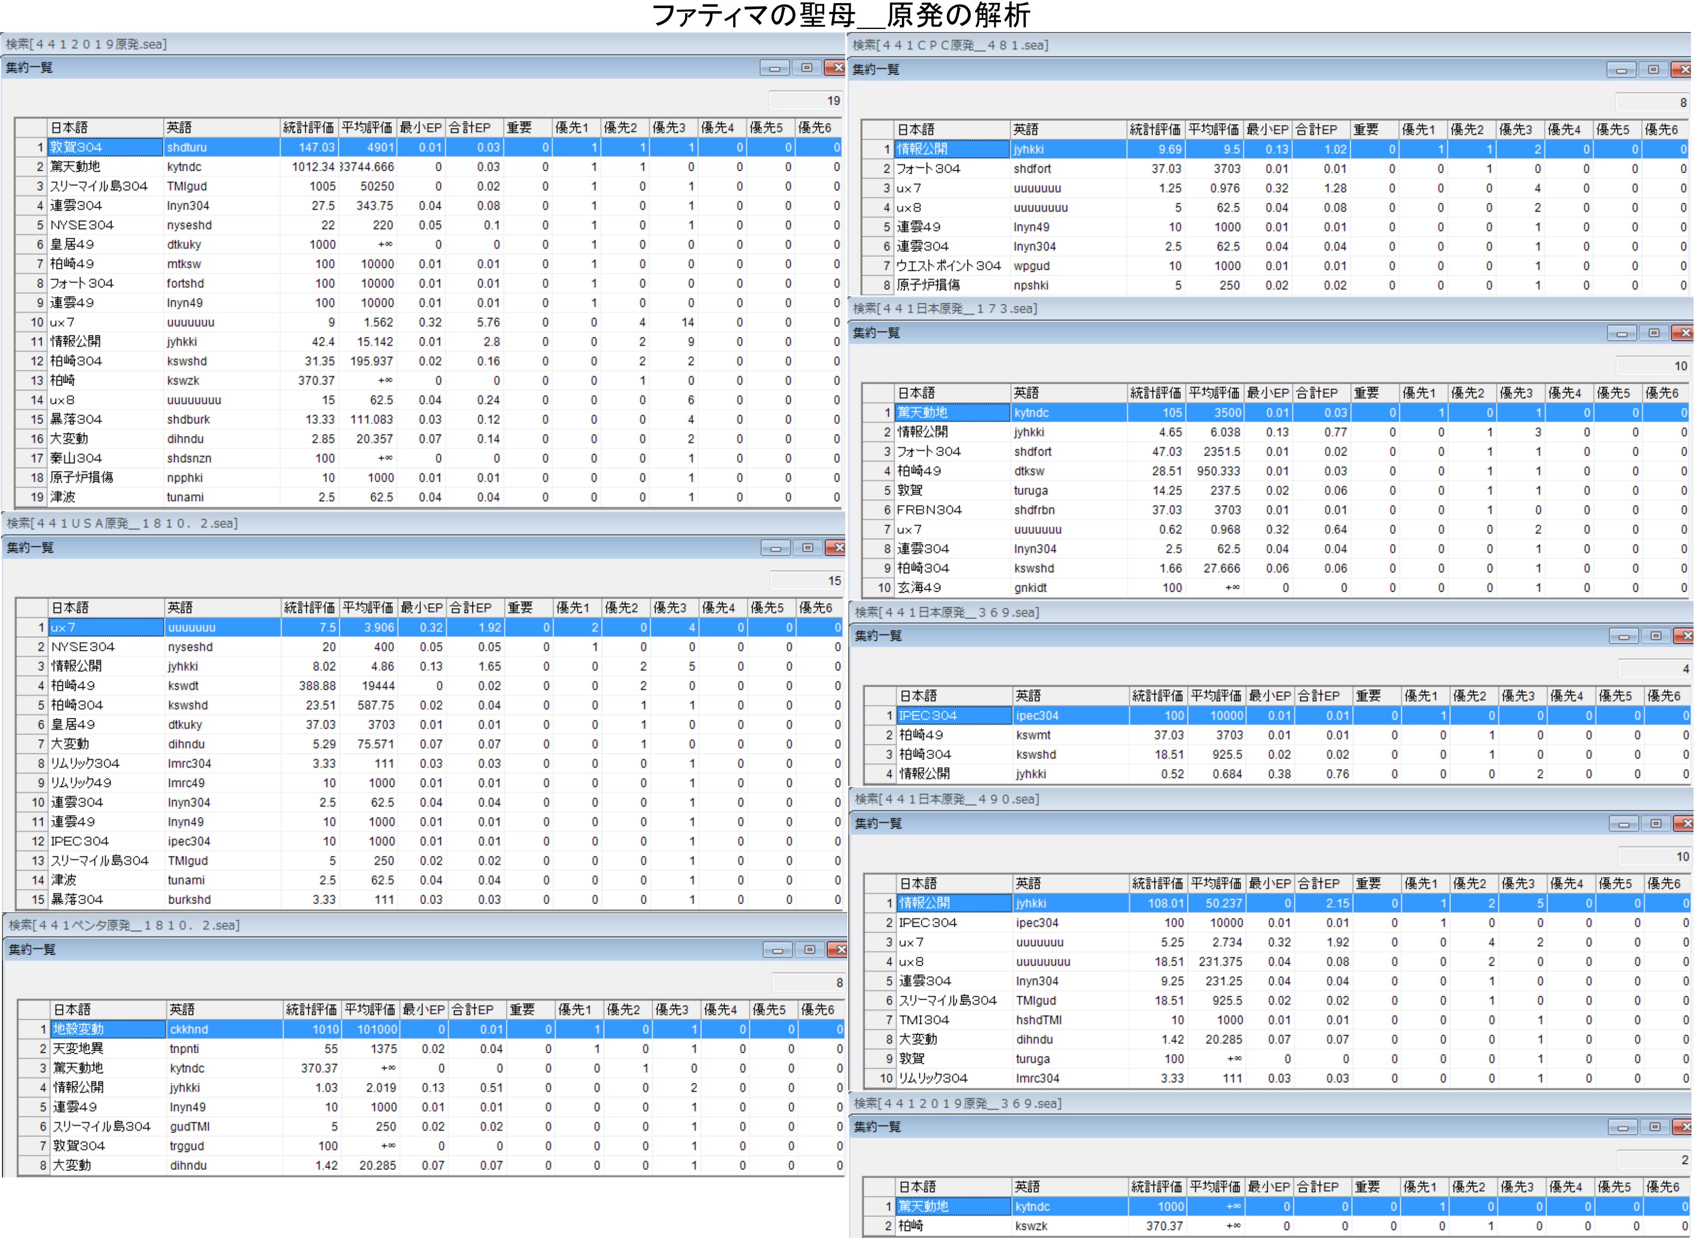Screen dimensions: 1694x1238
Task: Maximize 集約一覧 window in 4412019原発_369 search
Action: 1655,1127
